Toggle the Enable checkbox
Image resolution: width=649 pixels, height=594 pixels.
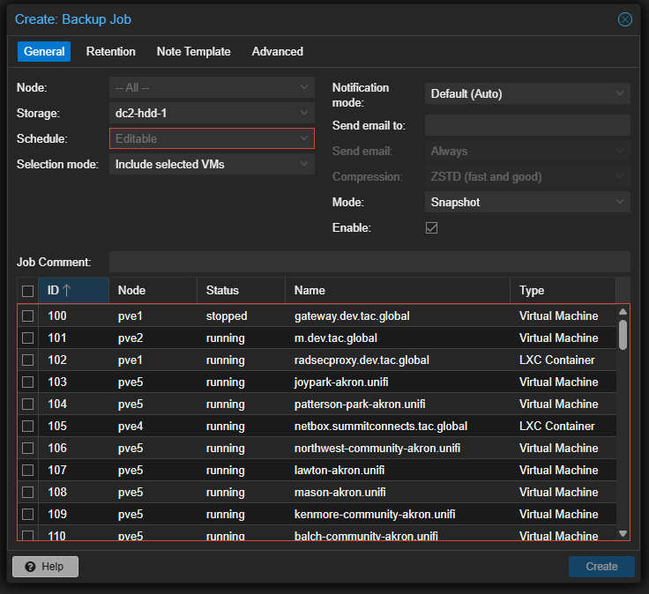pyautogui.click(x=432, y=228)
